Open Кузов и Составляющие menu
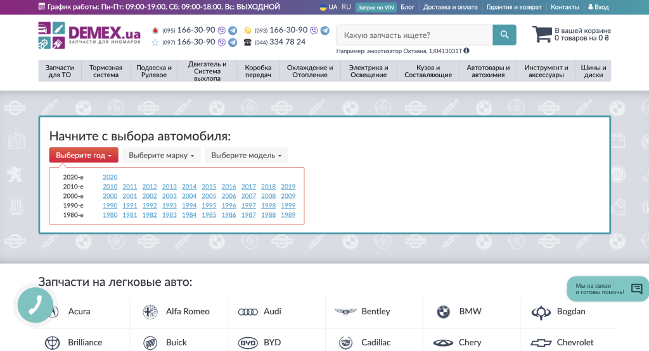 click(428, 71)
